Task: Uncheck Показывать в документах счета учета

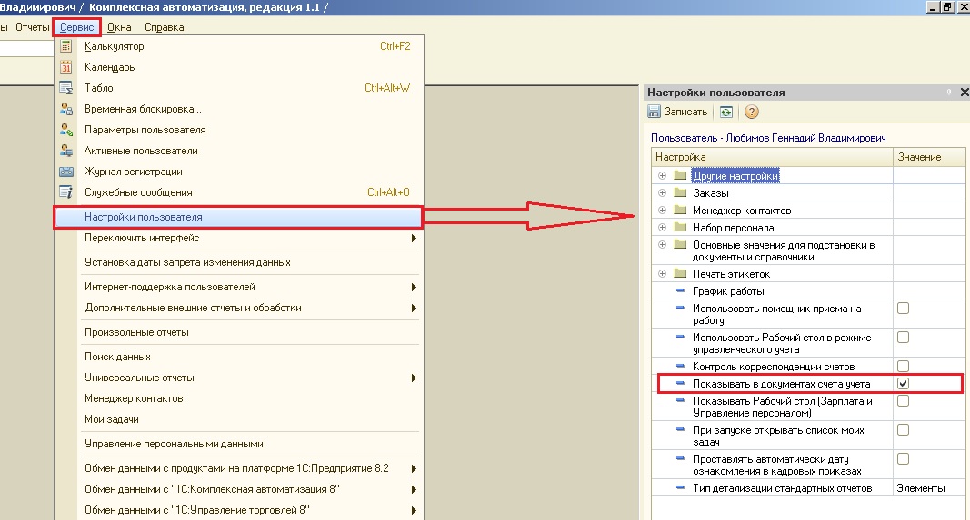Action: coord(904,384)
